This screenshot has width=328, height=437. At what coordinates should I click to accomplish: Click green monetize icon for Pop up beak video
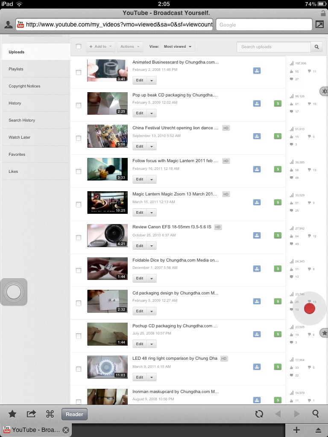(x=278, y=103)
